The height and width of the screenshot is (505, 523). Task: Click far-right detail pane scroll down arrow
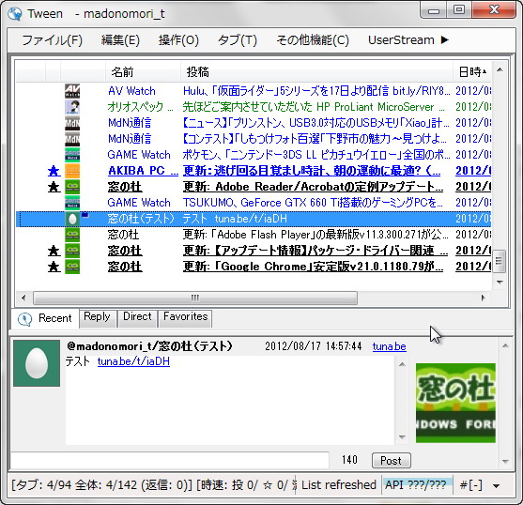pos(505,462)
